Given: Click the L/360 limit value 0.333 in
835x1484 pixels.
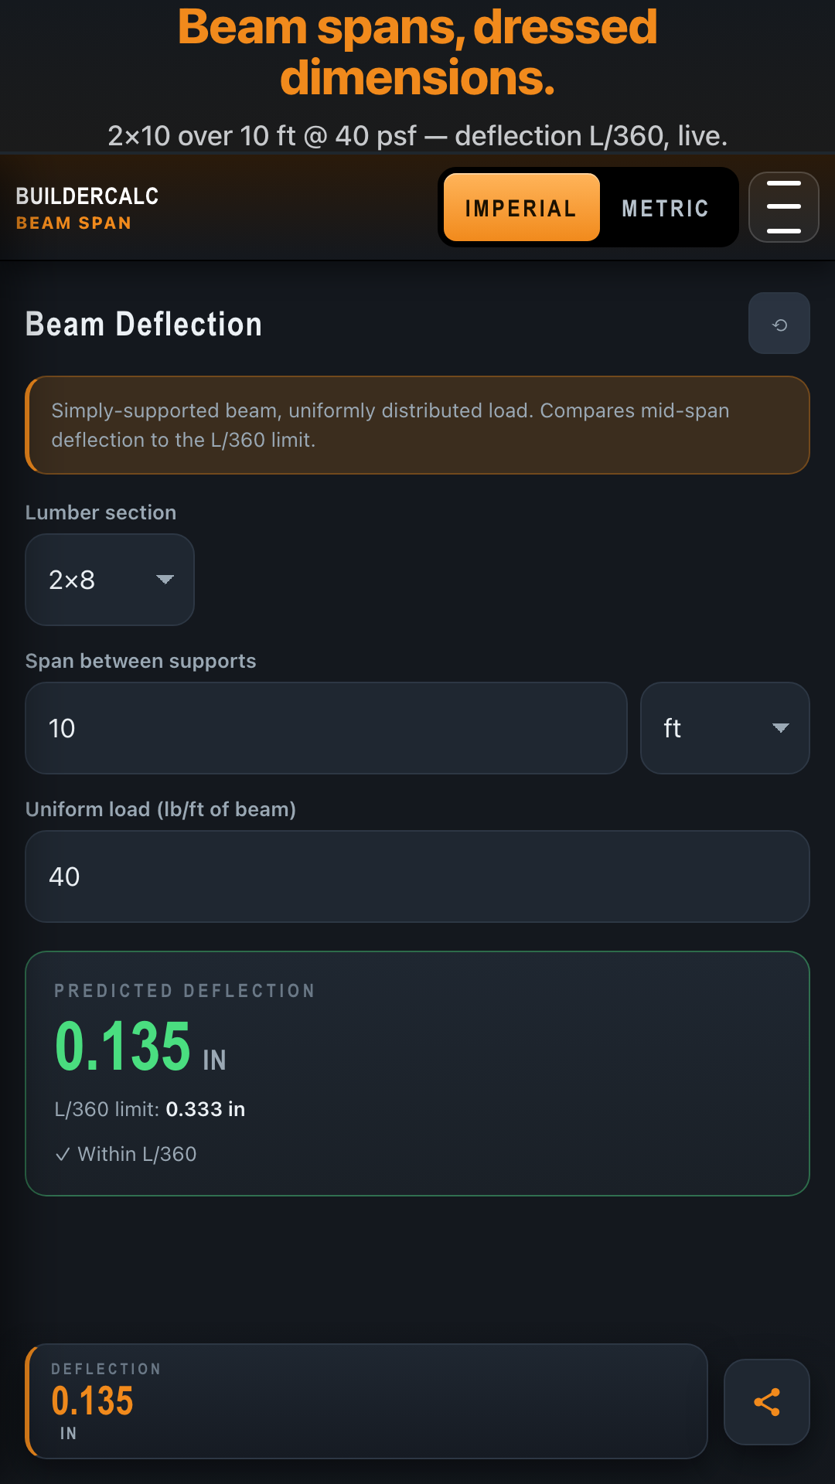Looking at the screenshot, I should 205,1108.
